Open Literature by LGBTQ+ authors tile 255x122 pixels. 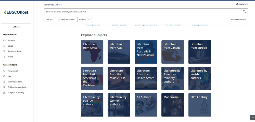92,105
